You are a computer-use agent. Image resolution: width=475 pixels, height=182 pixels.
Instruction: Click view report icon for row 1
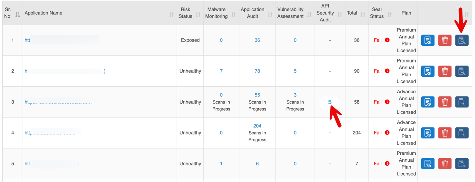pyautogui.click(x=428, y=40)
